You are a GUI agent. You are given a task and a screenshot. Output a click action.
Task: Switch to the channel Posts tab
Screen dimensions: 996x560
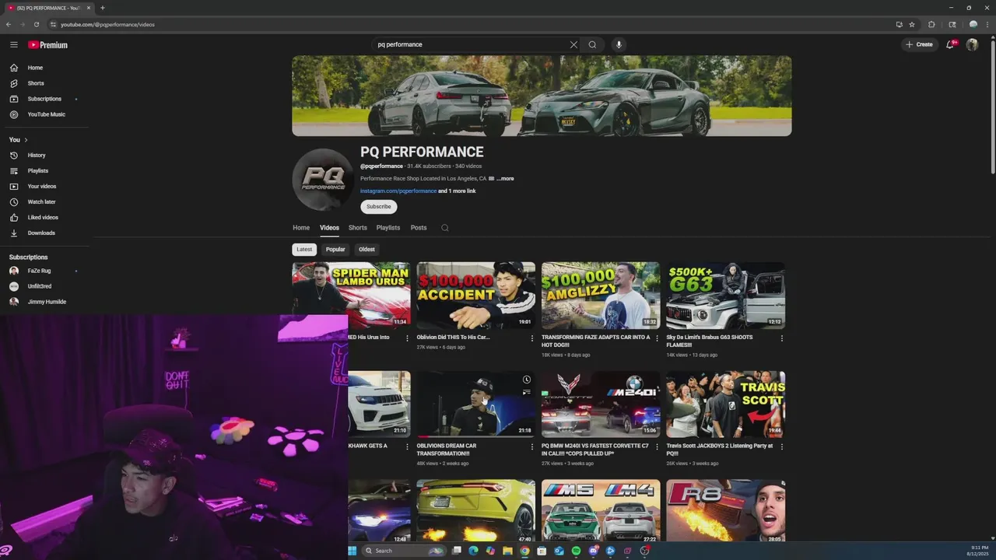pyautogui.click(x=419, y=228)
